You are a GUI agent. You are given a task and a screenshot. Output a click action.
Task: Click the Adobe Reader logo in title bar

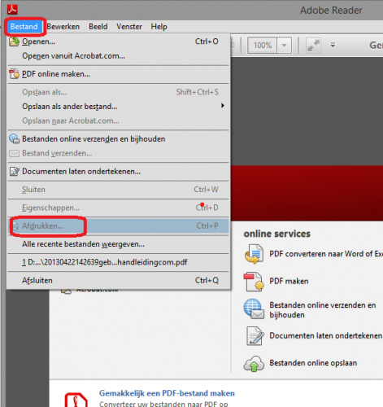point(12,10)
